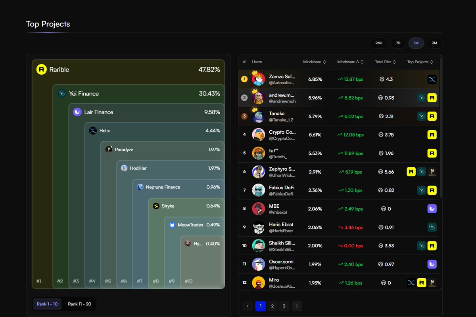Go to page 2 of the leaderboard
476x317 pixels.
click(x=272, y=306)
